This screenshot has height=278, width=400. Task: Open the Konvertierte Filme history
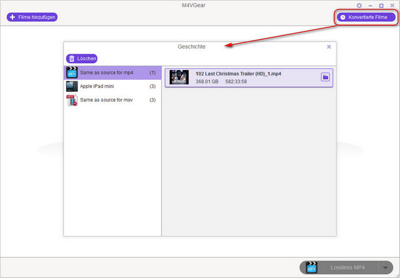(x=366, y=17)
